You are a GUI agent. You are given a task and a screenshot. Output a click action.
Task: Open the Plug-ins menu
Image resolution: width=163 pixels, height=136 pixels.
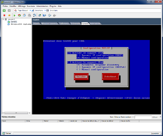pyautogui.click(x=53, y=6)
